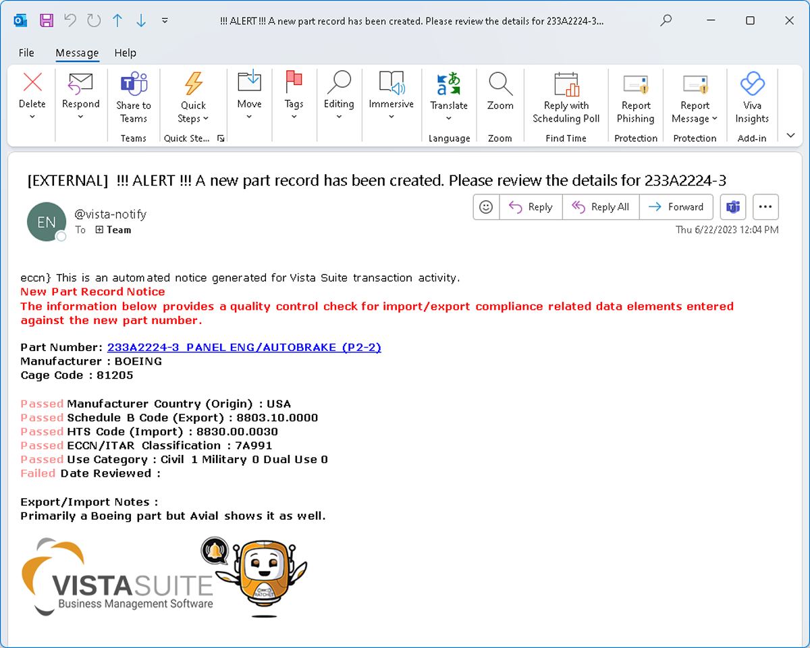Click 'HTS Code (Import) : 8830.00.0030' line
810x648 pixels.
coord(149,432)
